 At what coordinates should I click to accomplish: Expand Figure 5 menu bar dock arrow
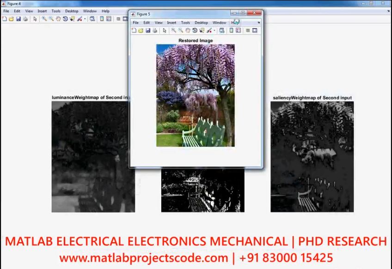pos(258,22)
